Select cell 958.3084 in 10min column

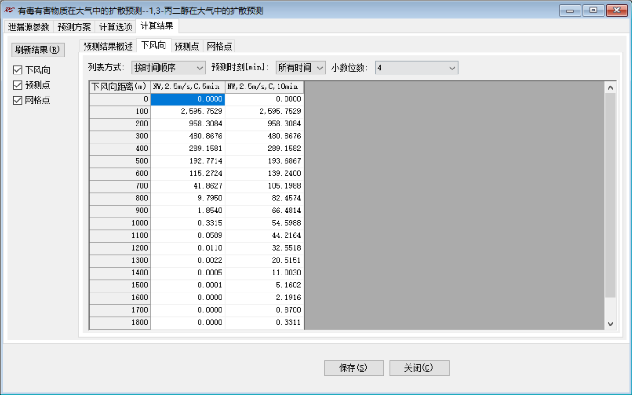(265, 124)
